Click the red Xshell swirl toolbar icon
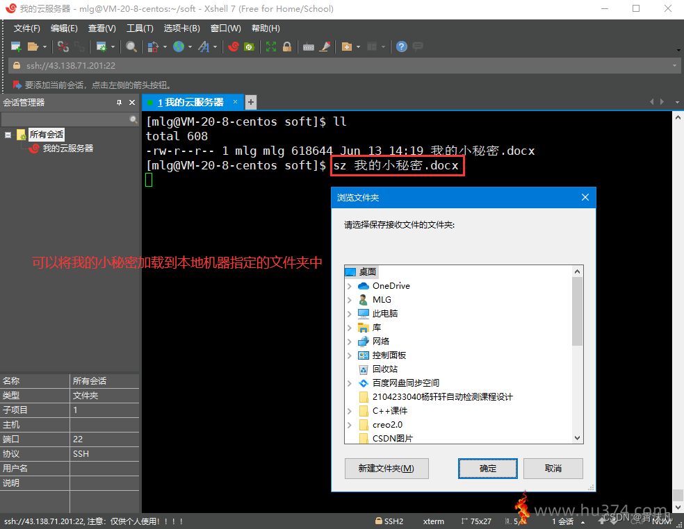This screenshot has width=684, height=529. (234, 47)
